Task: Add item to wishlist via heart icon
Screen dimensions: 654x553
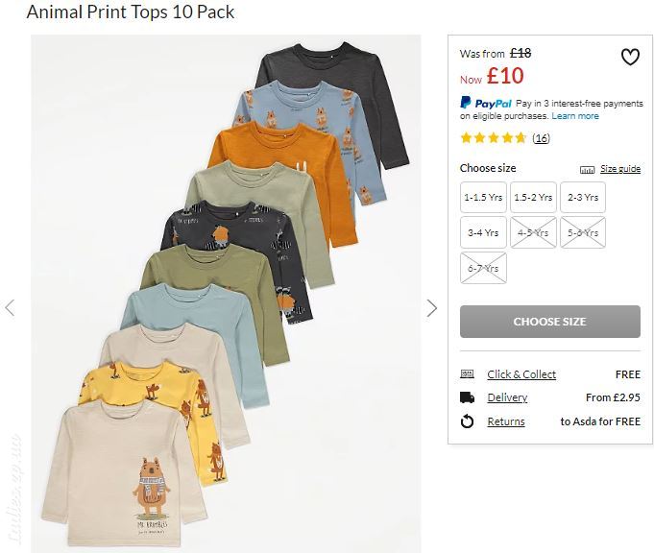Action: point(630,58)
